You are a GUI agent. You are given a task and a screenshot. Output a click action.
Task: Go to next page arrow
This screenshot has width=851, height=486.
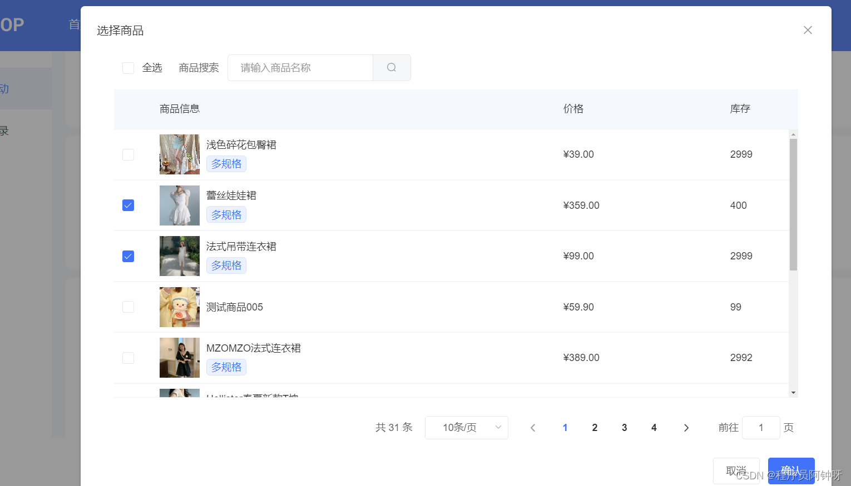pos(686,428)
